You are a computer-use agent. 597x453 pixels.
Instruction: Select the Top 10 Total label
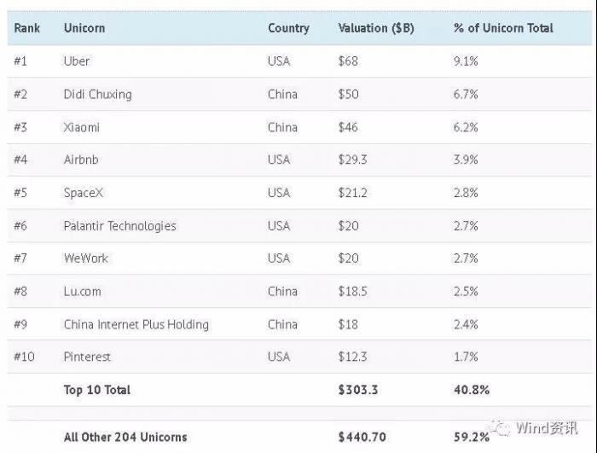[97, 390]
